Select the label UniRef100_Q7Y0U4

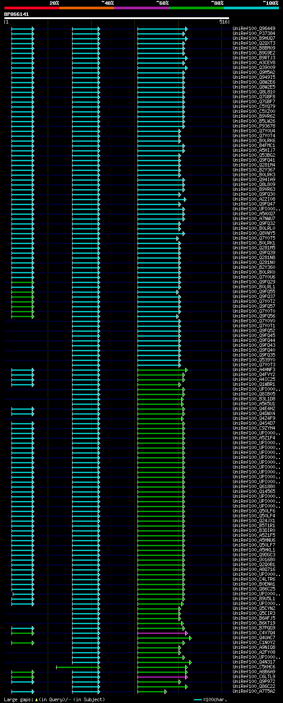tap(254, 131)
